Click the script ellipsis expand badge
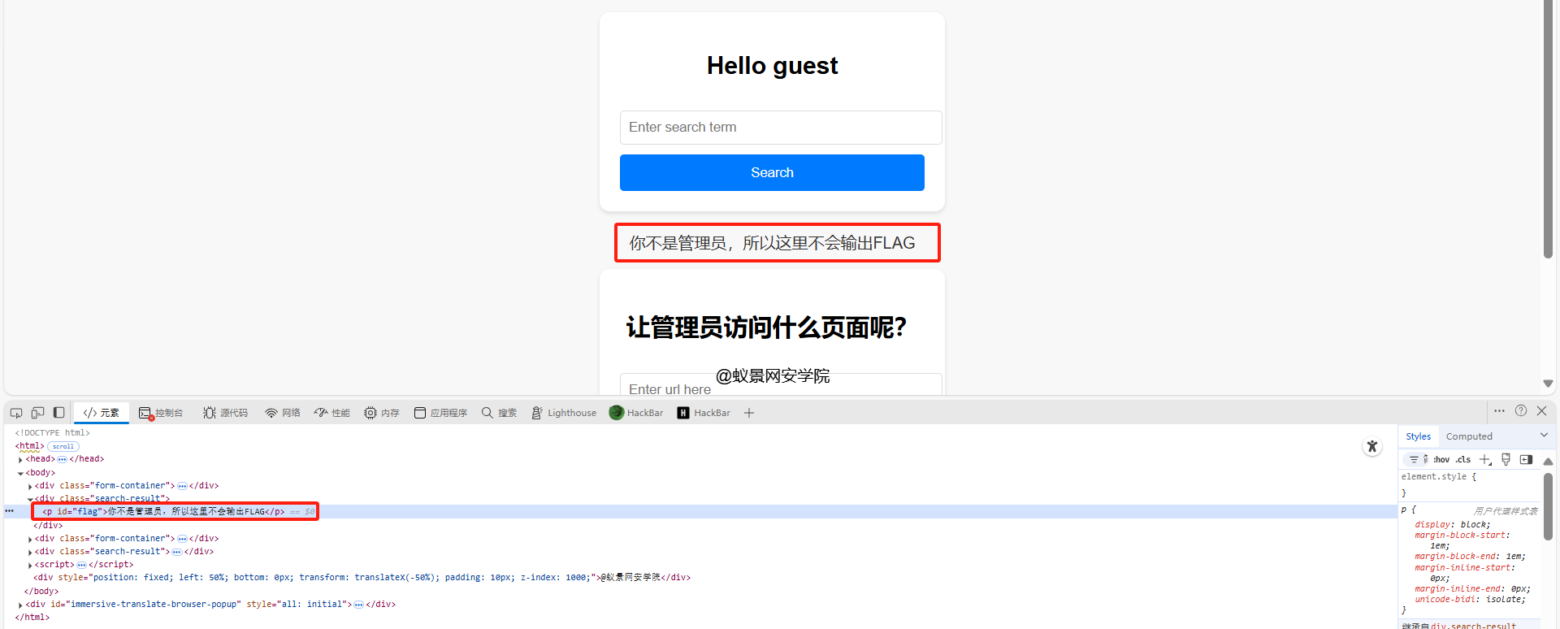 pos(81,565)
